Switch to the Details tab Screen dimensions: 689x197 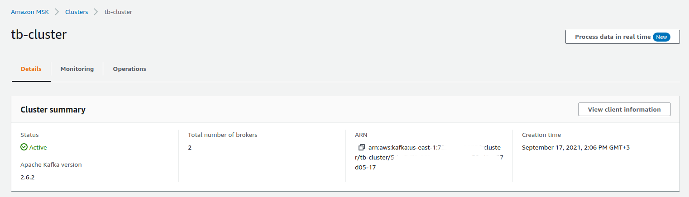pyautogui.click(x=31, y=69)
